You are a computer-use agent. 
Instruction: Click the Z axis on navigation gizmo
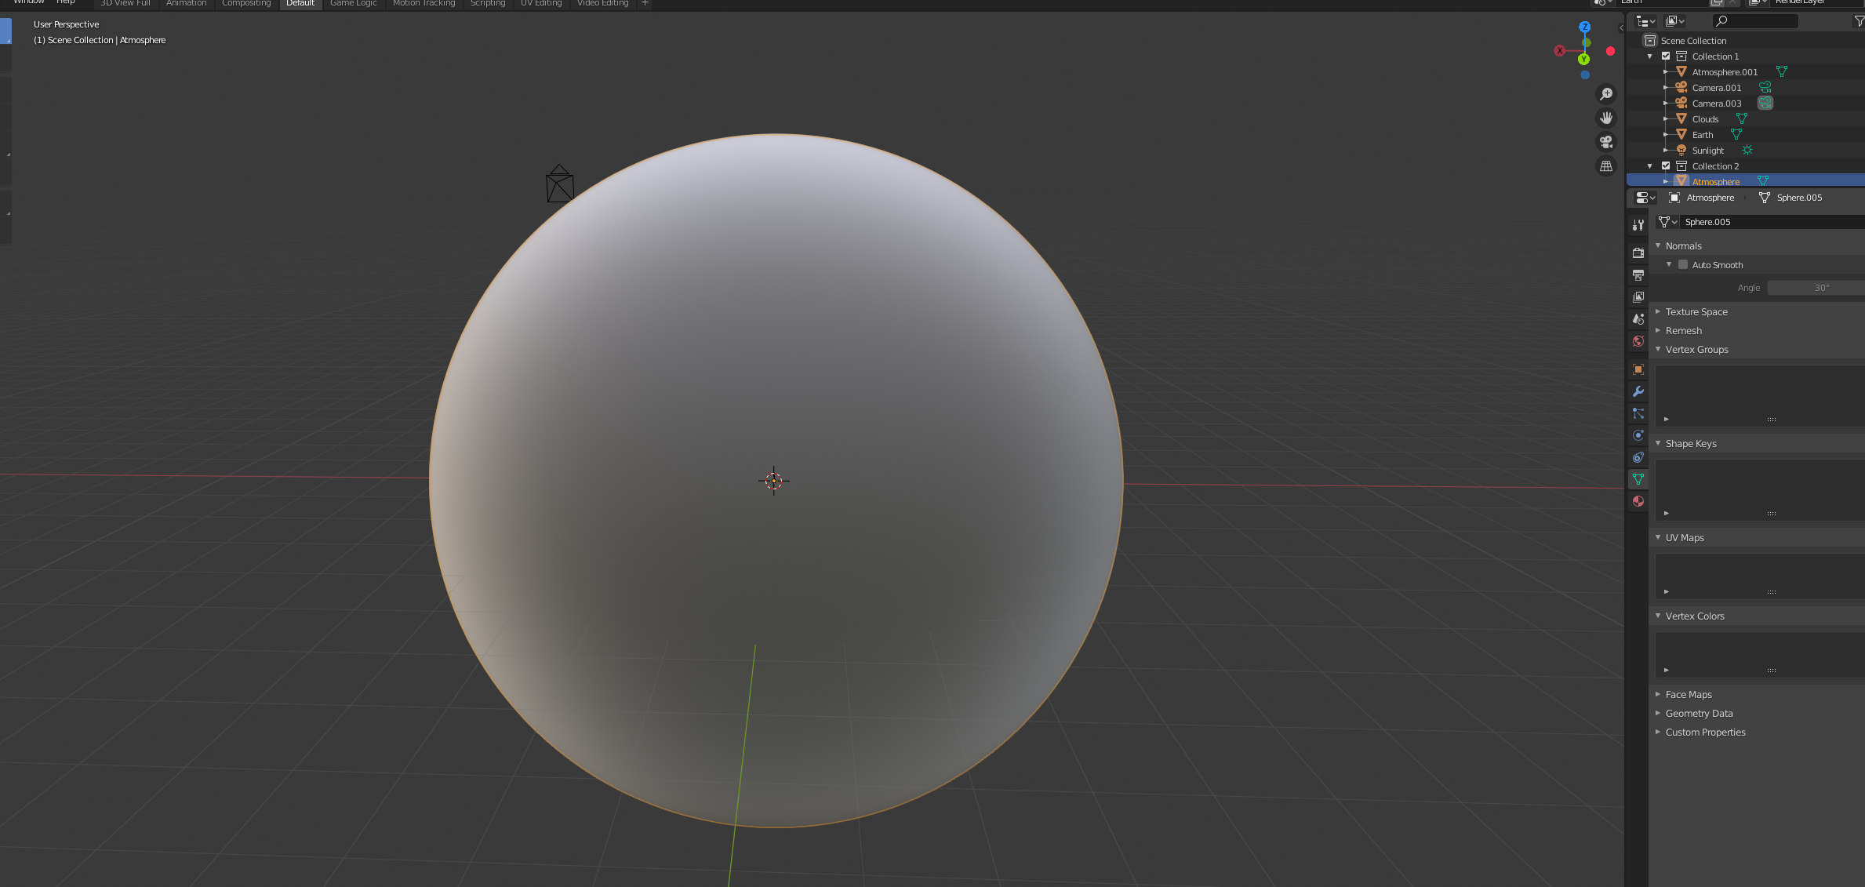click(1584, 27)
